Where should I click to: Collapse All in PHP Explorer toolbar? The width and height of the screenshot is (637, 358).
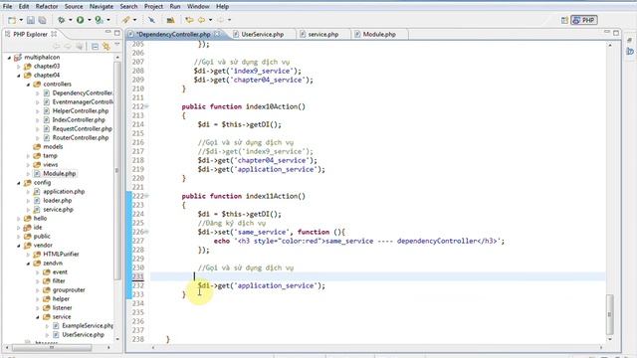tap(95, 47)
